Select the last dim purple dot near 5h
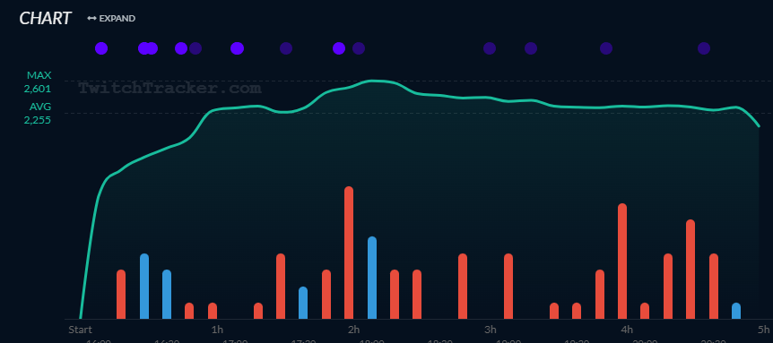The image size is (773, 343). [x=703, y=48]
